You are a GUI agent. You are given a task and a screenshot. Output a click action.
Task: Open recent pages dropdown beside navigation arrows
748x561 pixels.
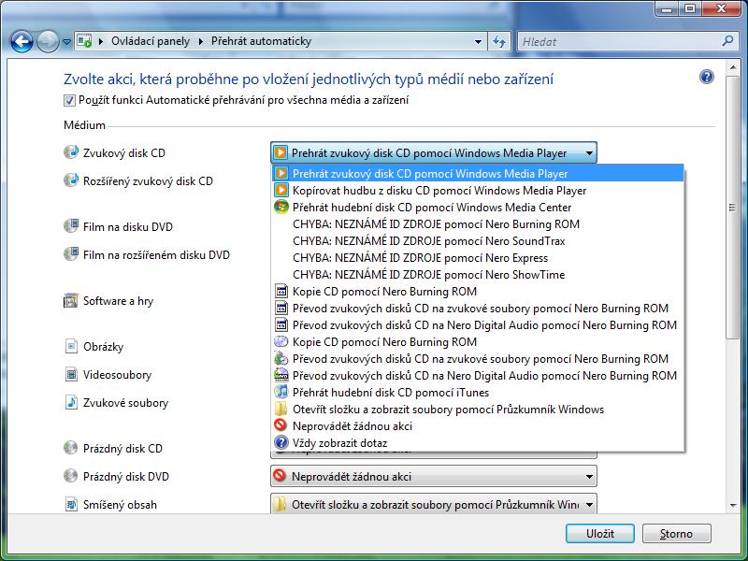click(x=66, y=42)
